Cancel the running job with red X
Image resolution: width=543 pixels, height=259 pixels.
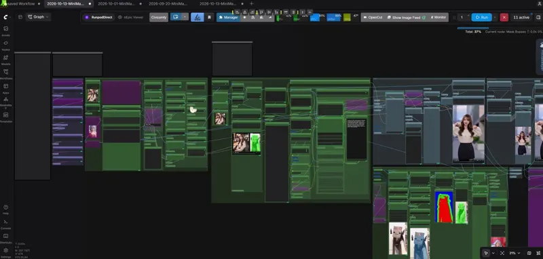point(504,18)
